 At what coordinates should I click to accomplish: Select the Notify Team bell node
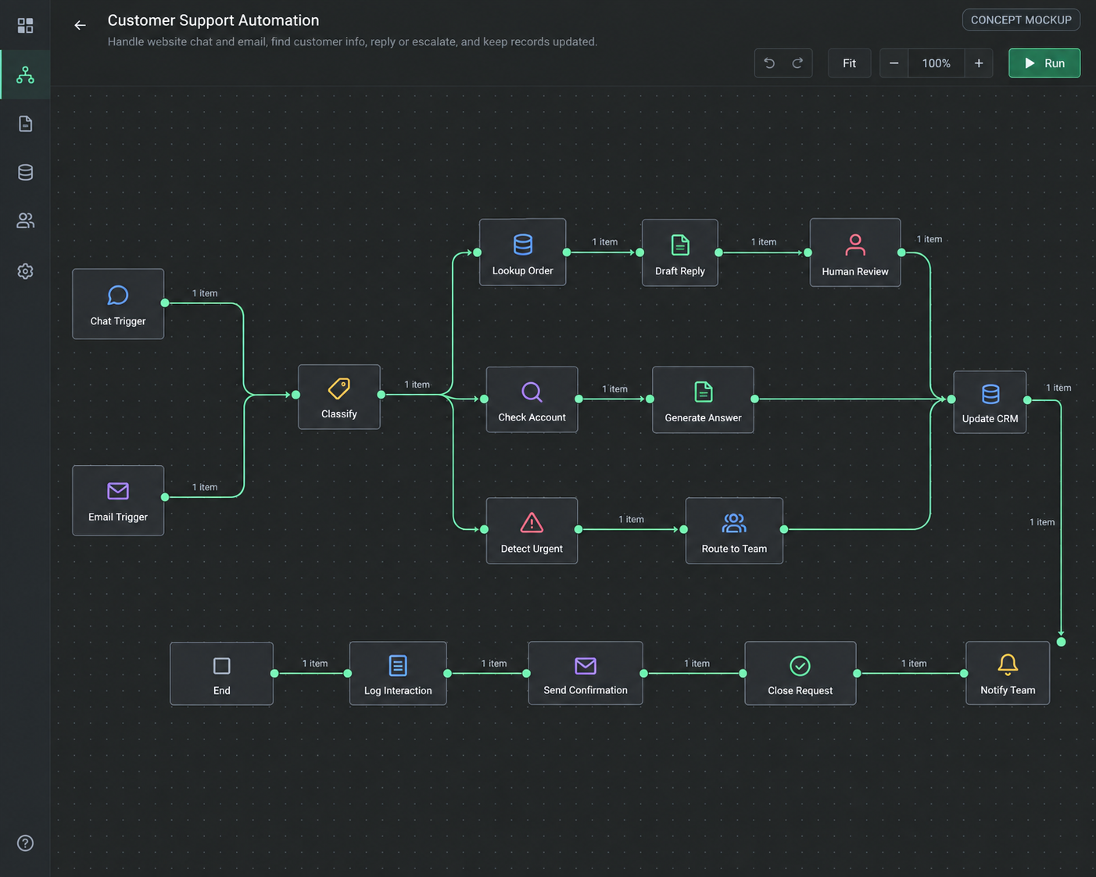pos(1008,673)
